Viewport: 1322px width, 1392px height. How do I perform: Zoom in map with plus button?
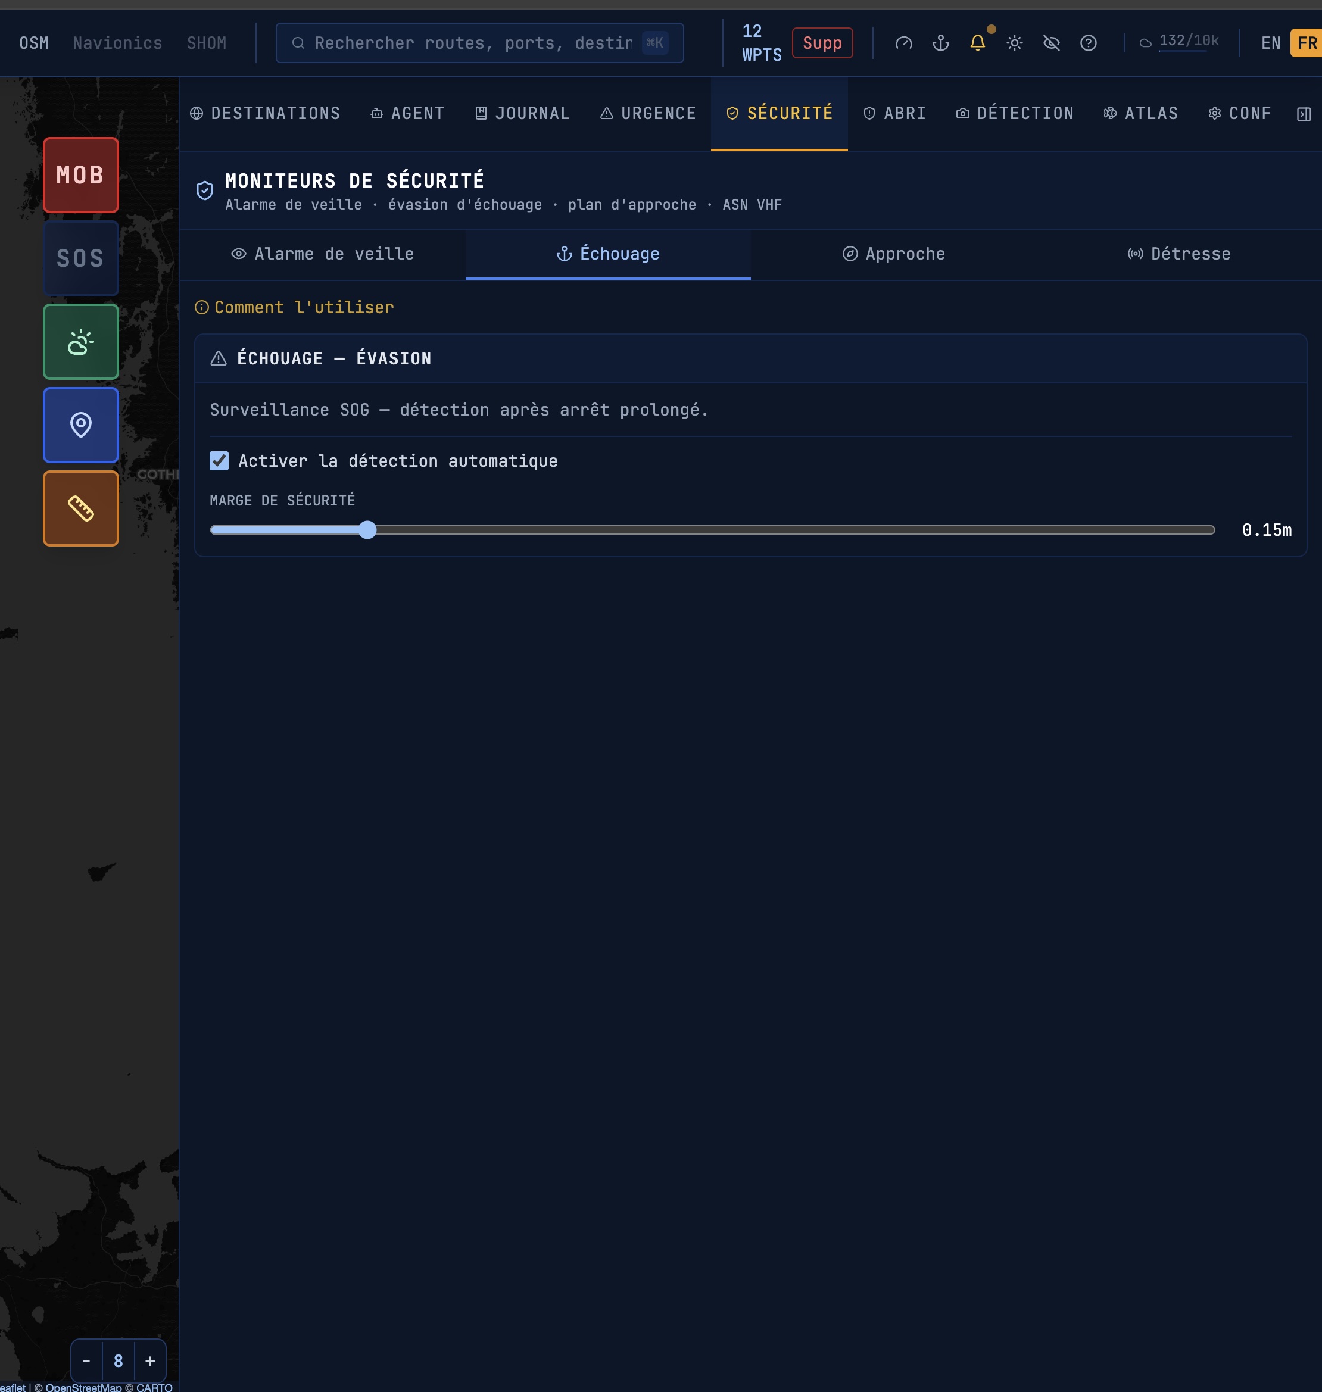pyautogui.click(x=150, y=1361)
